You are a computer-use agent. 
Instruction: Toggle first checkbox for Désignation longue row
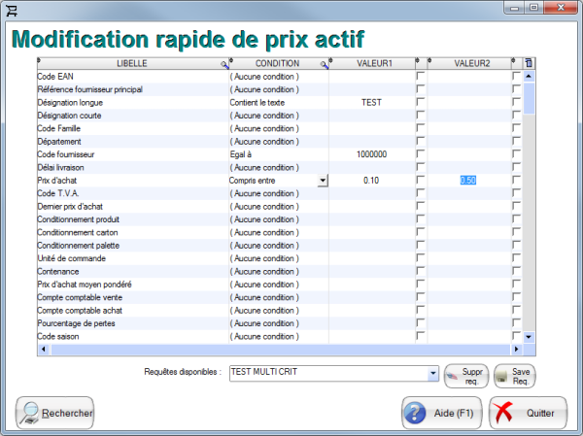click(x=421, y=102)
